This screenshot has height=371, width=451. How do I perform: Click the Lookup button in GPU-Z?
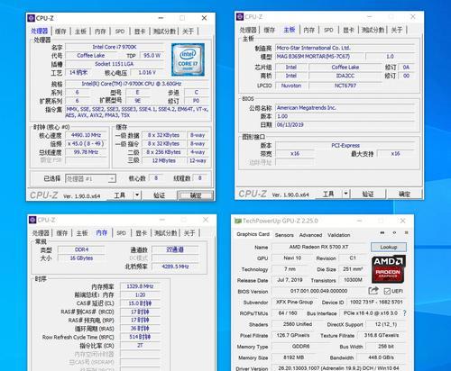389,247
